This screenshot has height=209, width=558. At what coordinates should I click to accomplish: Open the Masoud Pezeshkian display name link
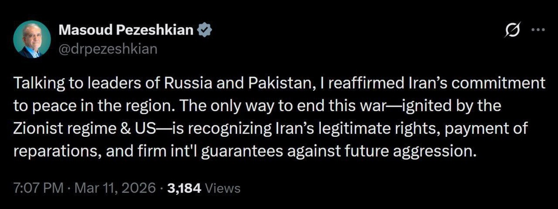pos(126,31)
